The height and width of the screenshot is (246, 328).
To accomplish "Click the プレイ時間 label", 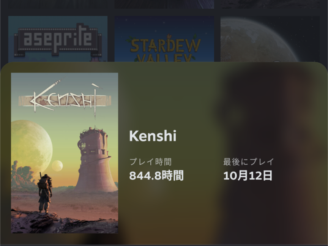I will (x=150, y=162).
